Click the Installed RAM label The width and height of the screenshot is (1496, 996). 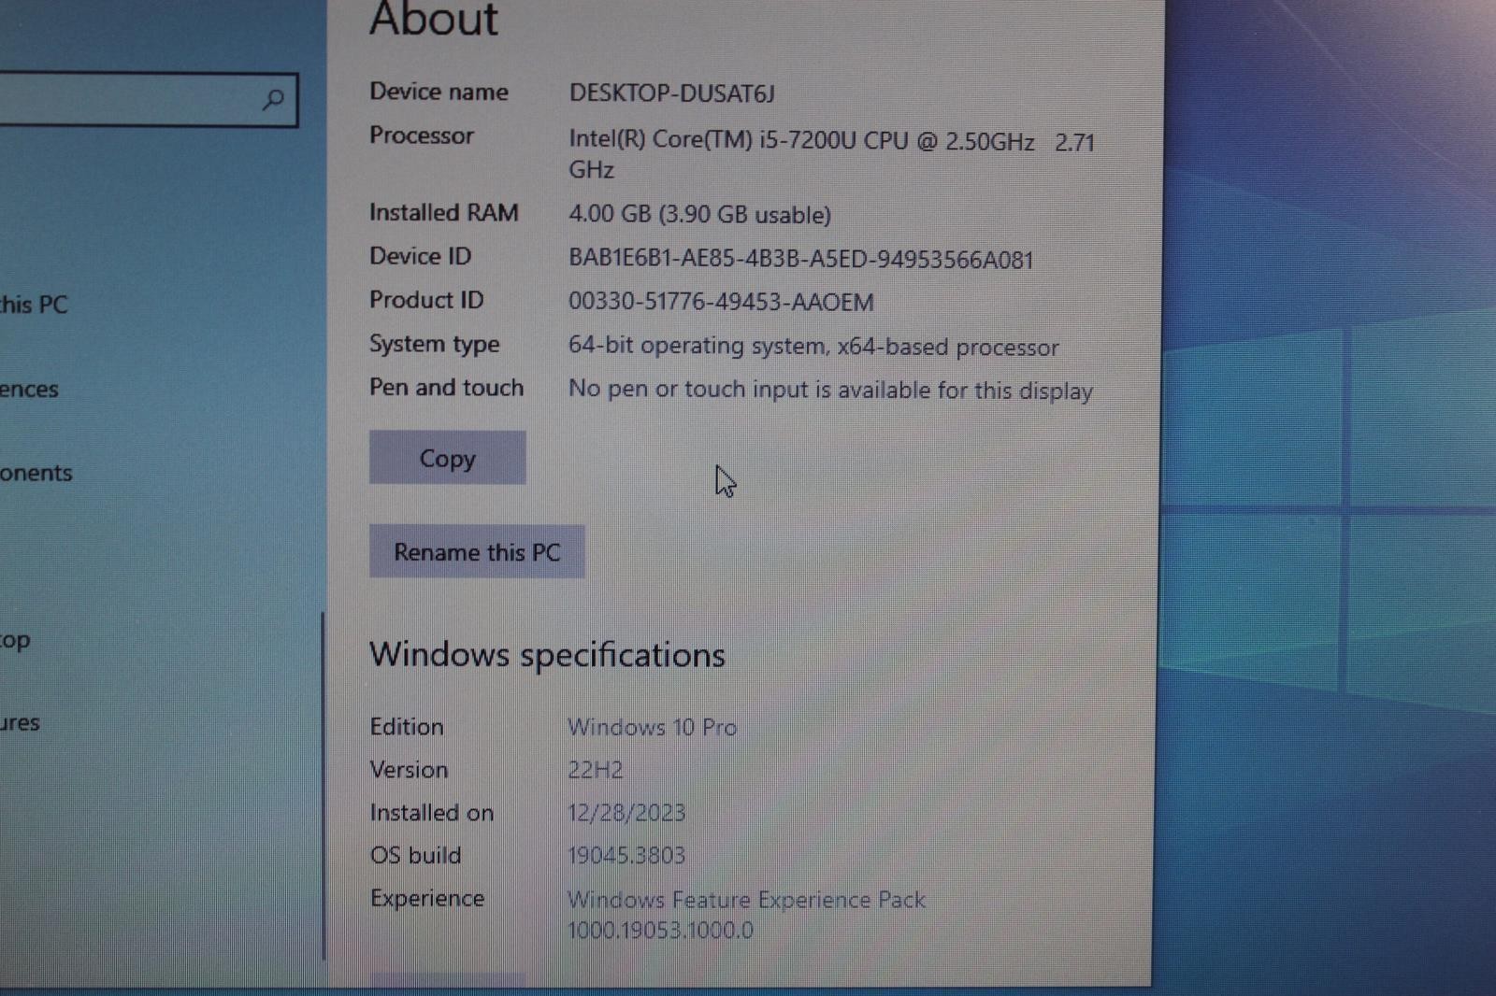click(443, 213)
